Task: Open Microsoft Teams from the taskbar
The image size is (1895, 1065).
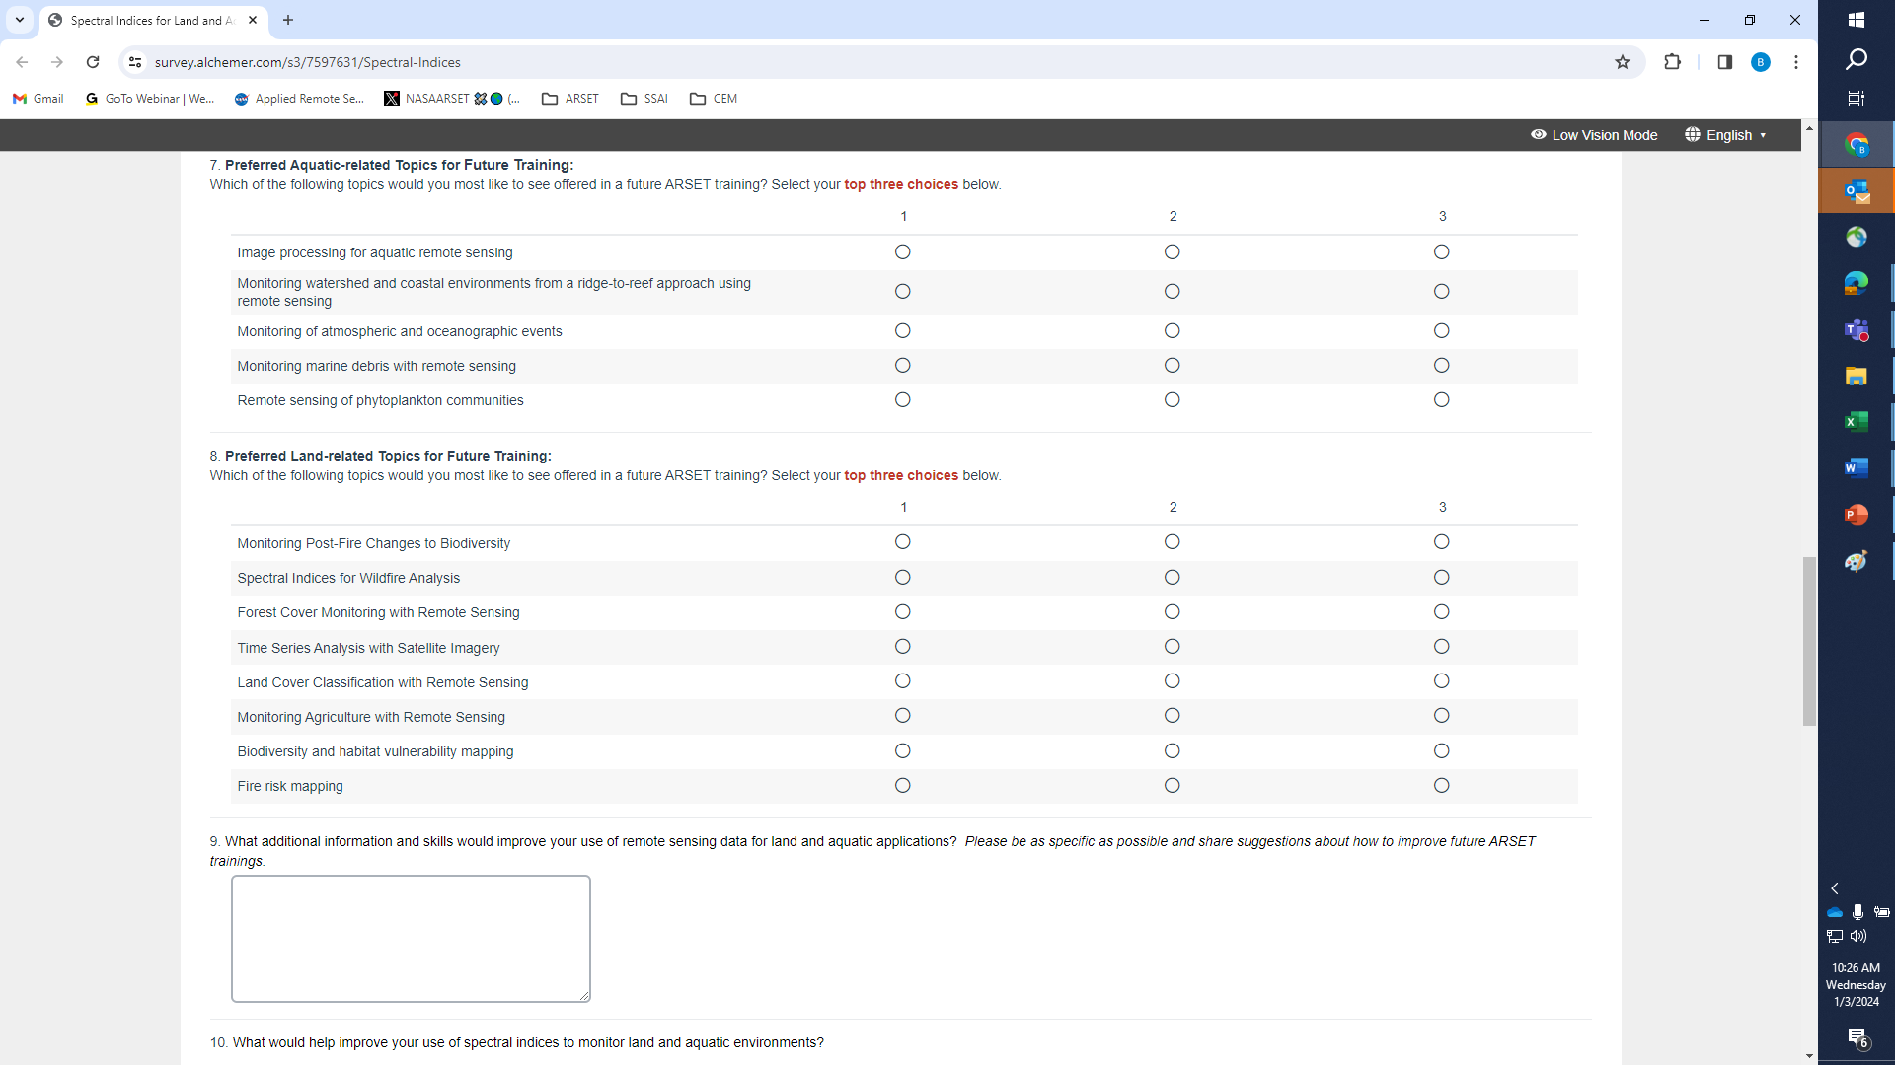Action: pyautogui.click(x=1856, y=329)
